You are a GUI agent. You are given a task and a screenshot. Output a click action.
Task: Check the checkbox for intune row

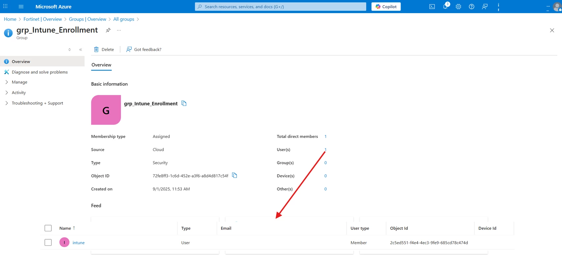48,243
